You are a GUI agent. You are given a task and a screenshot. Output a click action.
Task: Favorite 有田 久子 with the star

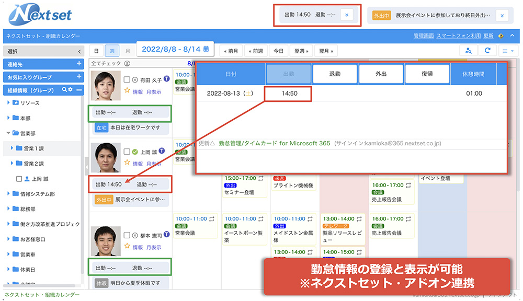(x=127, y=90)
